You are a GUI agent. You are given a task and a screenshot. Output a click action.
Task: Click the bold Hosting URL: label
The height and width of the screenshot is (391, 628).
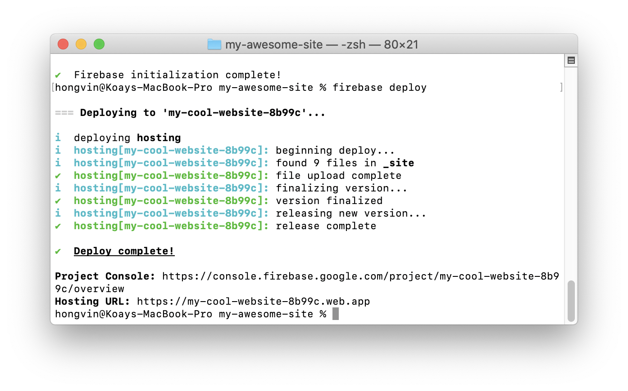coord(92,302)
